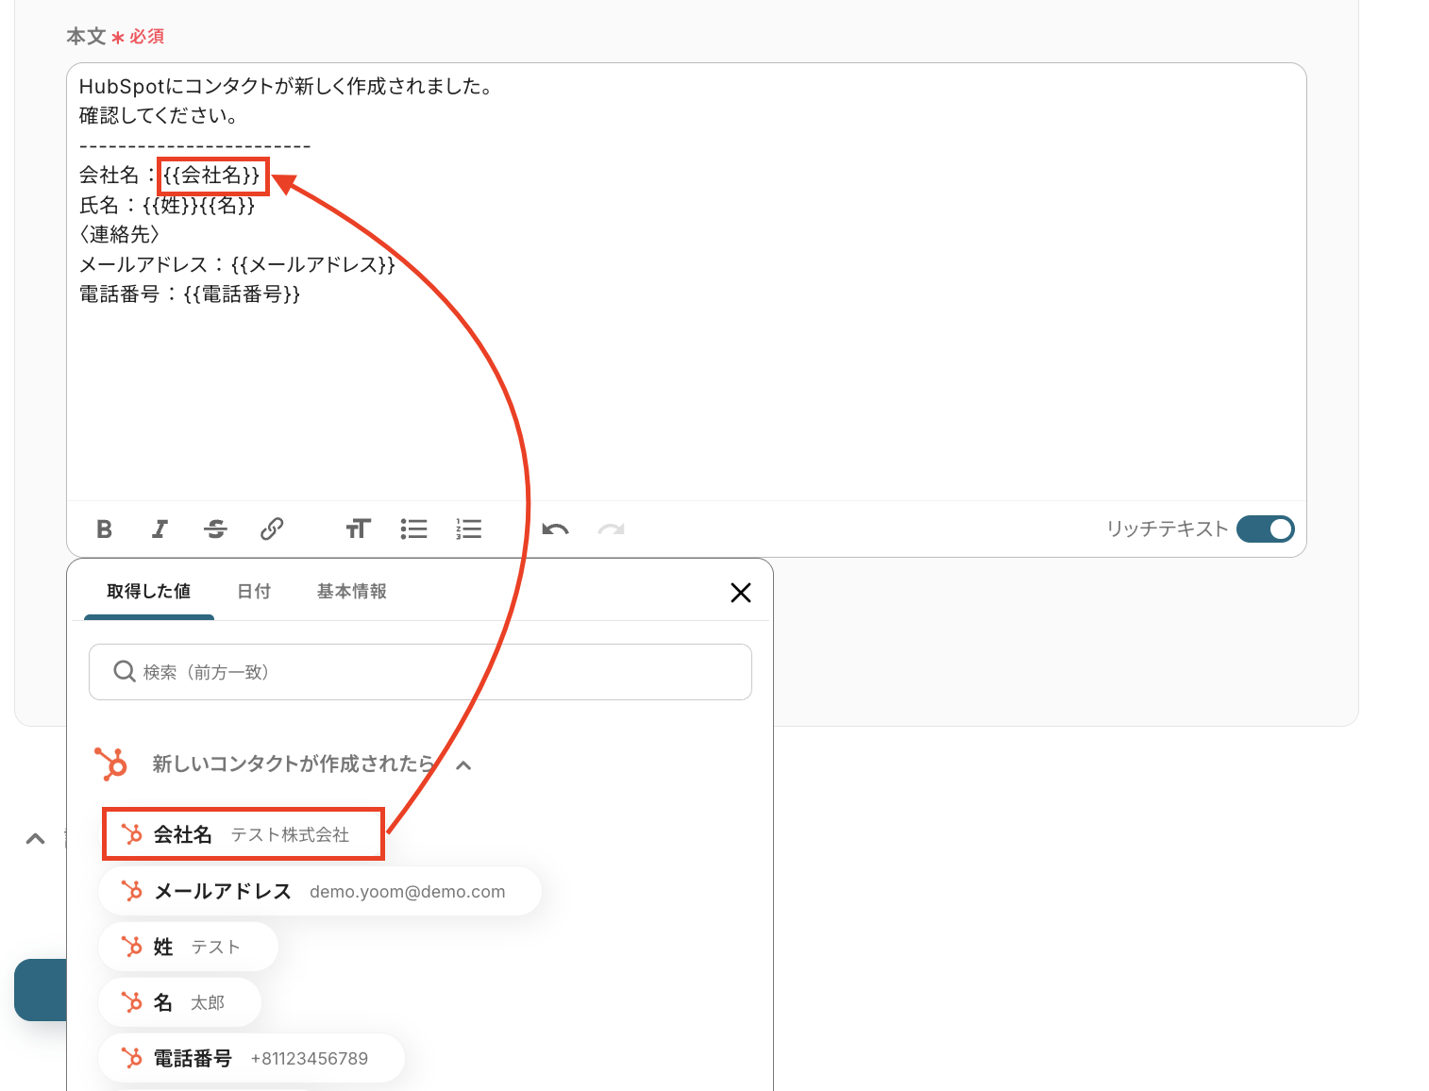Click the teal button at the left edge
The width and height of the screenshot is (1429, 1091).
point(41,990)
